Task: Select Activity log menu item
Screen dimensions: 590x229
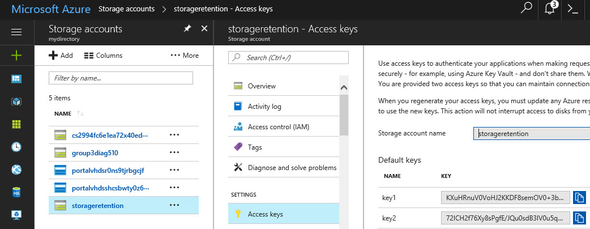Action: [x=264, y=107]
